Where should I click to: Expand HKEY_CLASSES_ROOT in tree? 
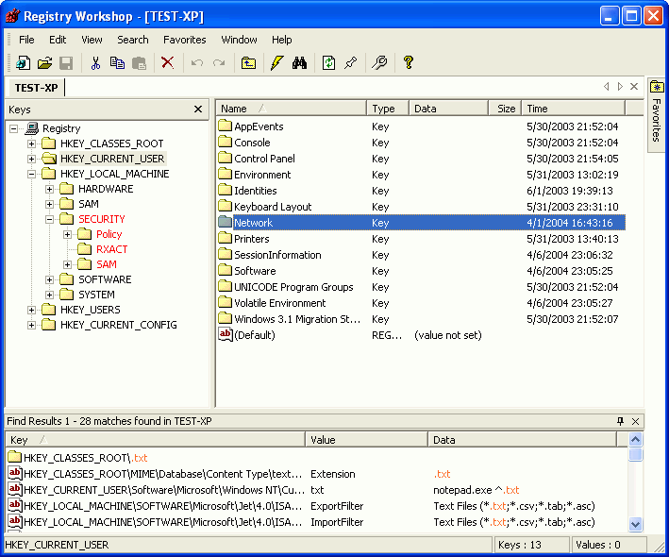click(x=31, y=143)
